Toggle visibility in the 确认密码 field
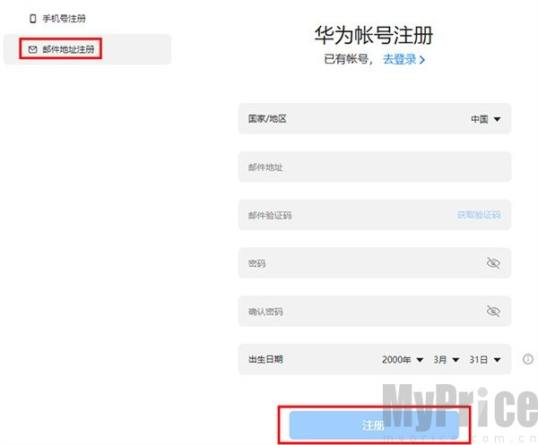 (x=493, y=311)
